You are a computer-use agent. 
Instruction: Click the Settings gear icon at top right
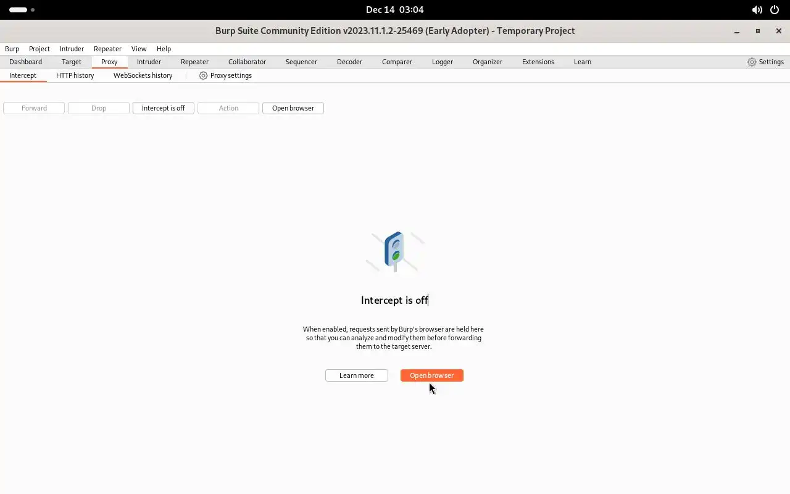[752, 62]
